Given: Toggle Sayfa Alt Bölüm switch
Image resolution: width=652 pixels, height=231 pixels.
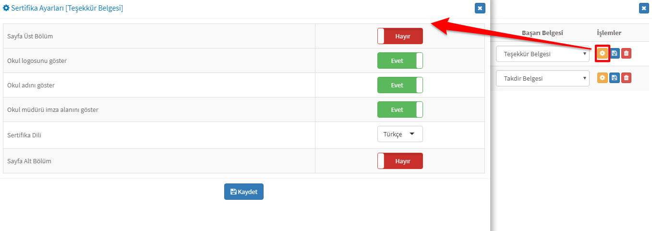Looking at the screenshot, I should 400,161.
